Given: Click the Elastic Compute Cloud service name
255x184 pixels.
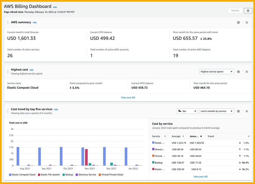Looking at the screenshot, I should coord(23,88).
